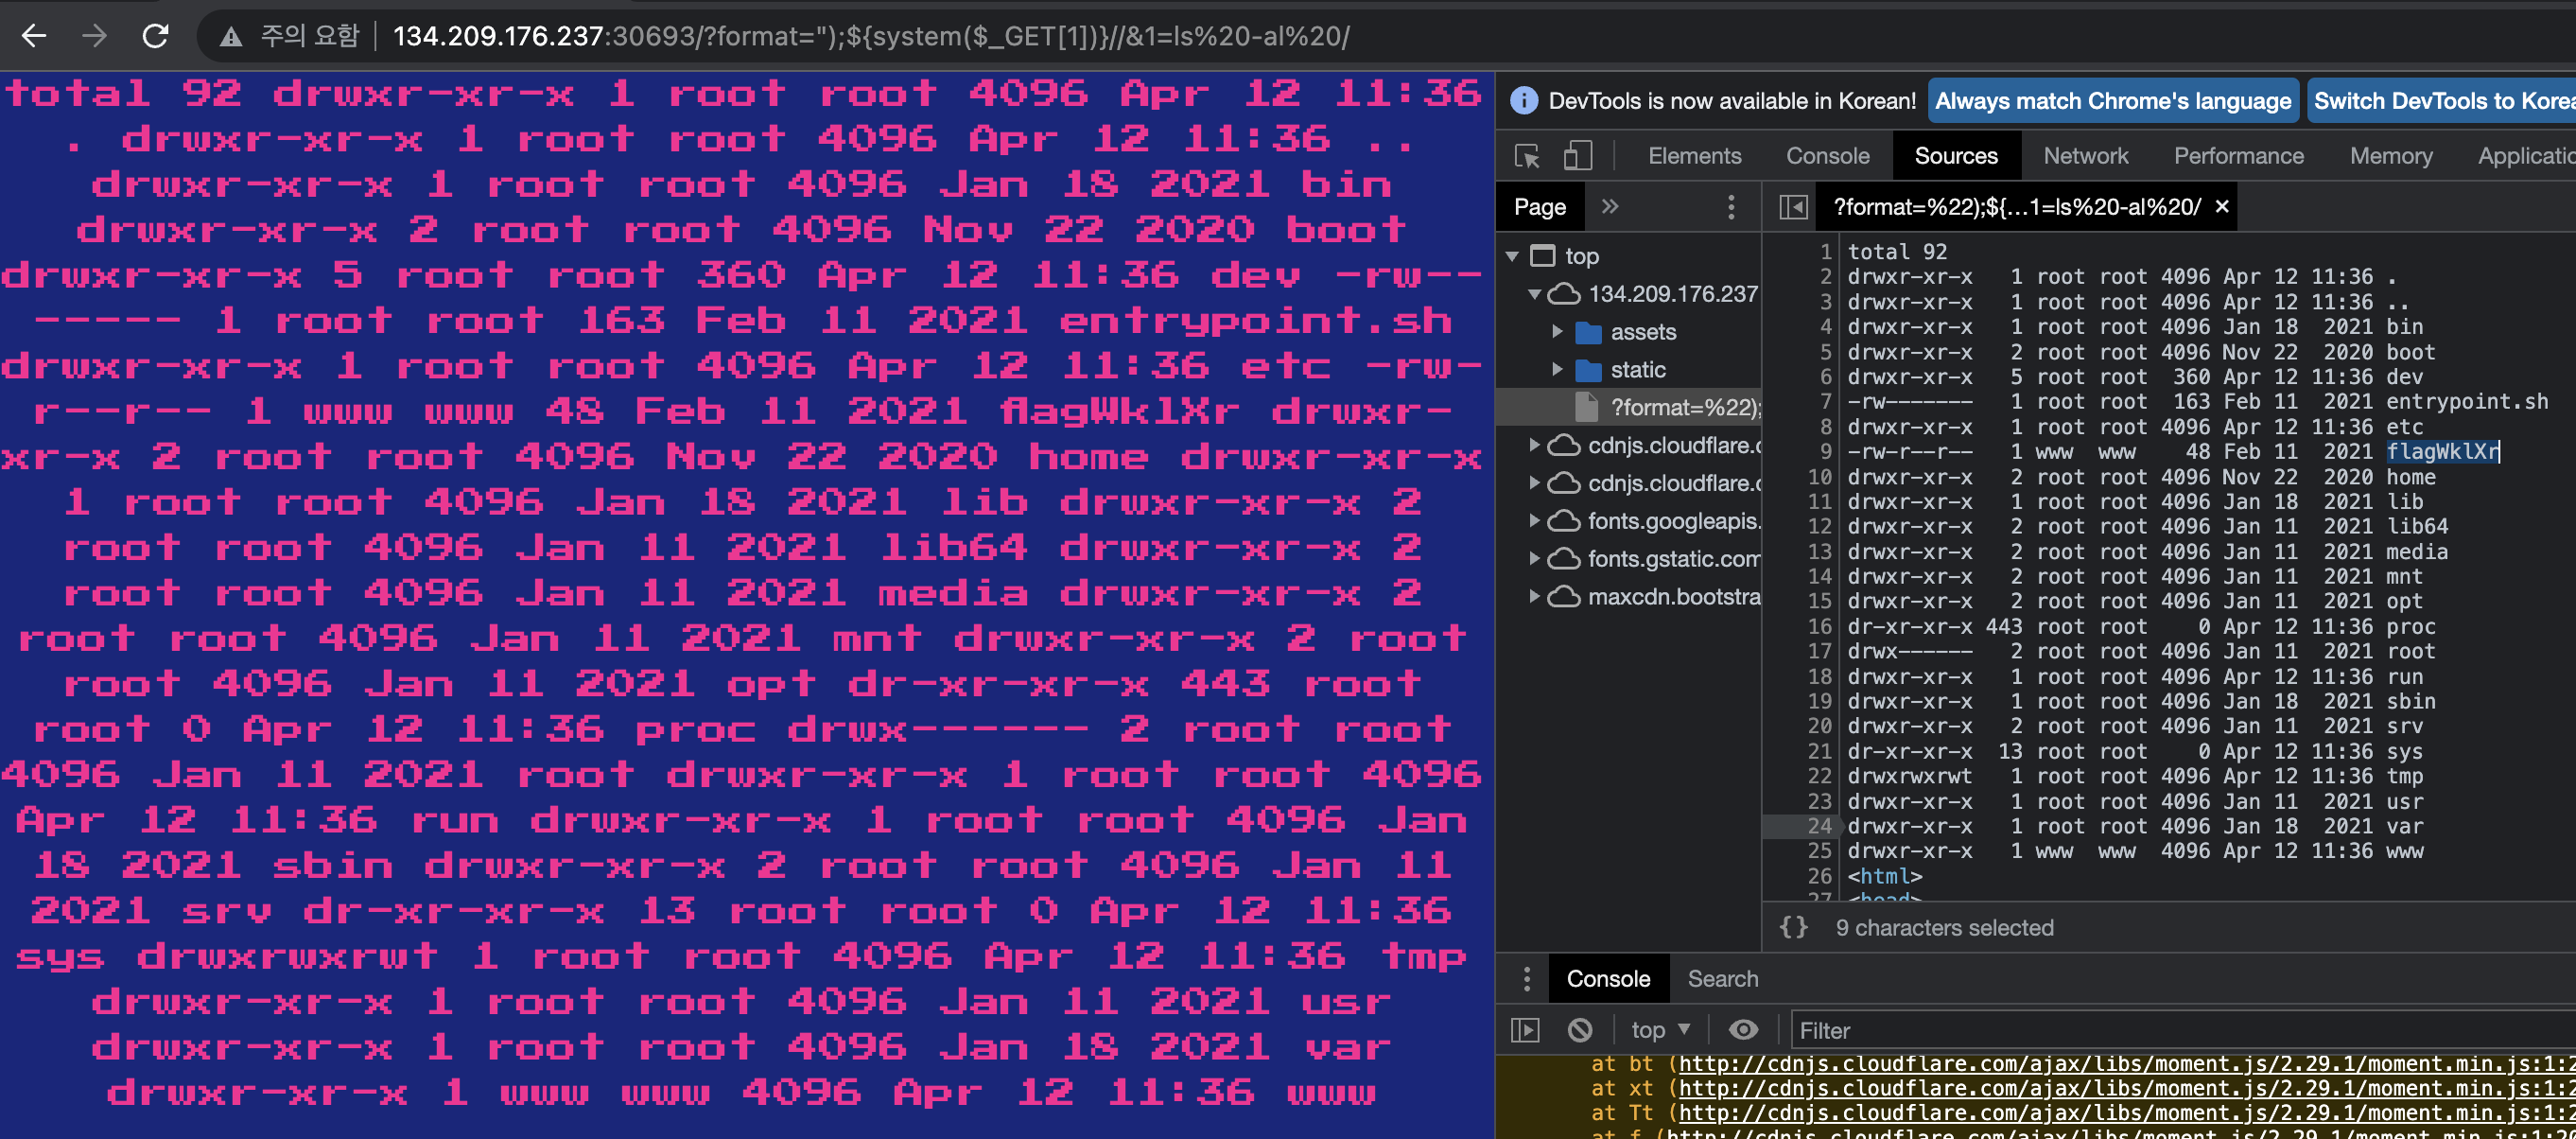The width and height of the screenshot is (2576, 1139).
Task: Click the highlighted flagWklXr text
Action: tap(2442, 452)
